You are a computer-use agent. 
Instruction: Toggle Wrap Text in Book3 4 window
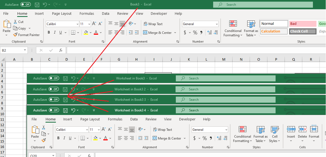coord(162,129)
